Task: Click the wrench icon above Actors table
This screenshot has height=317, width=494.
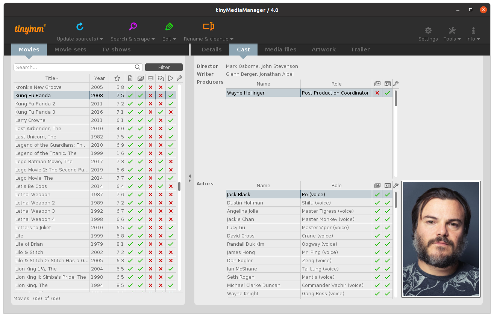Action: tap(396, 185)
